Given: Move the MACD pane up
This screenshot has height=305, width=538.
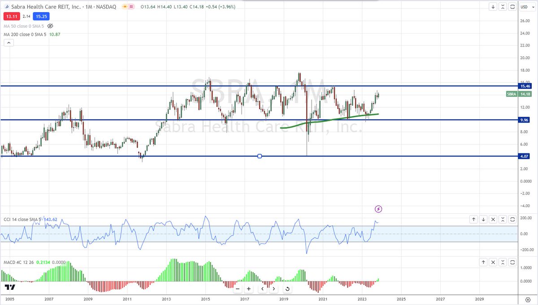Looking at the screenshot, I should 483,262.
